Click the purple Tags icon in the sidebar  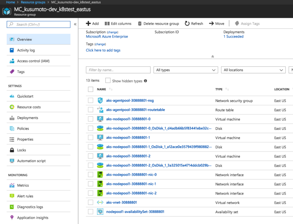coord(12,72)
